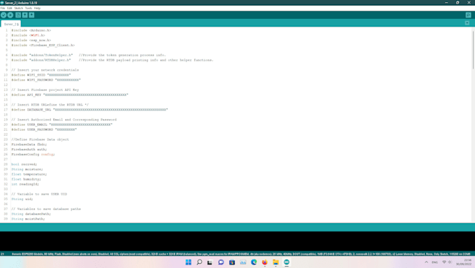
Task: Open Microsoft Store on the taskbar
Action: pos(232,262)
